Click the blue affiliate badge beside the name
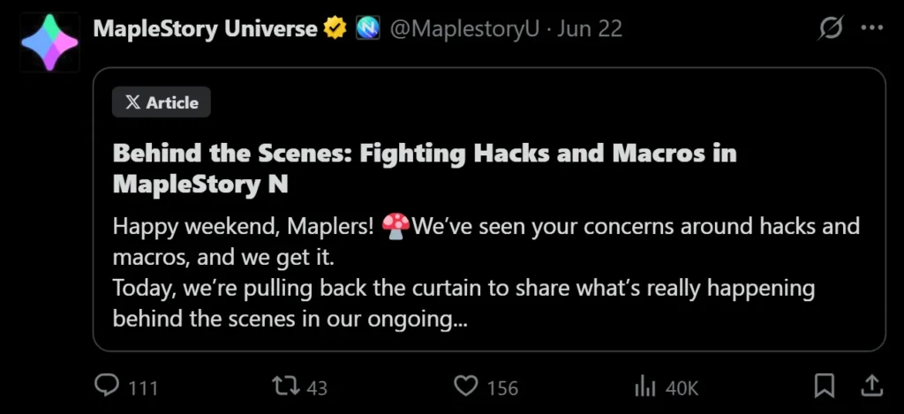Image resolution: width=904 pixels, height=414 pixels. pos(367,28)
